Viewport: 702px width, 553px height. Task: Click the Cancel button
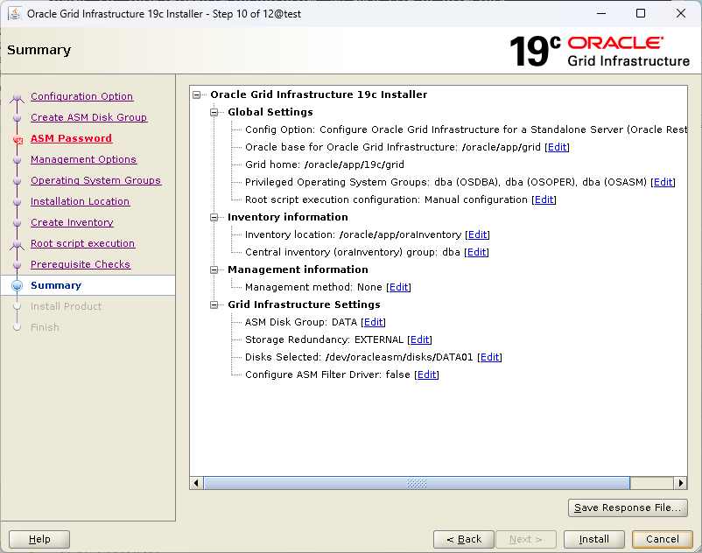[662, 539]
